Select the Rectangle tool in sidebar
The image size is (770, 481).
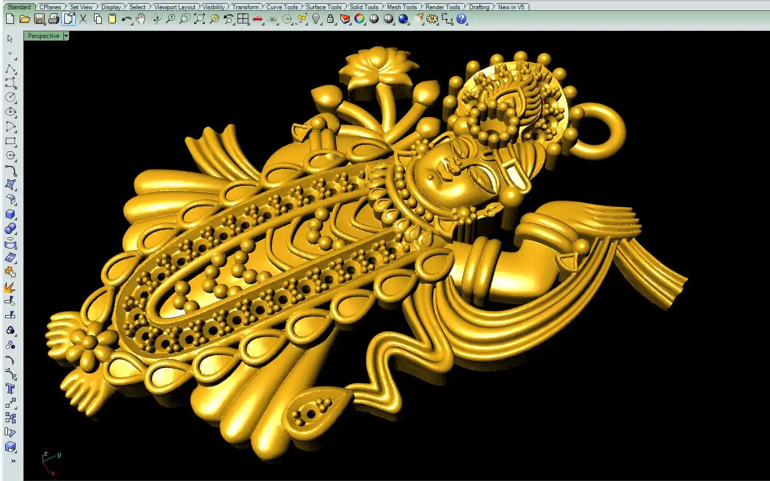pos(10,141)
